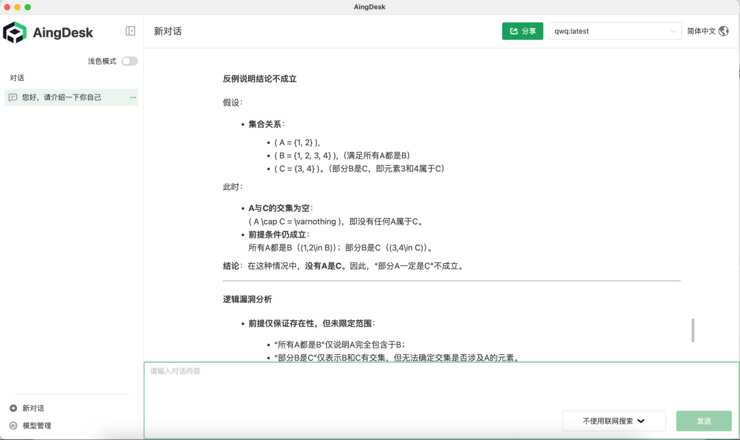Click the 新对话 title in the header

coord(168,31)
